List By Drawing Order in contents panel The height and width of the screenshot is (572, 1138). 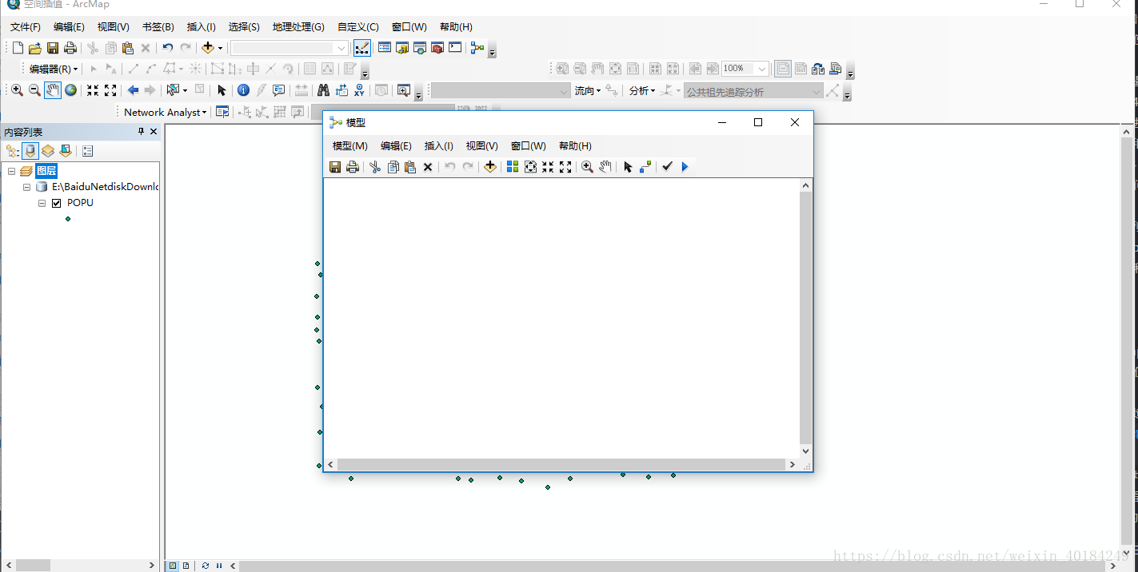point(12,150)
